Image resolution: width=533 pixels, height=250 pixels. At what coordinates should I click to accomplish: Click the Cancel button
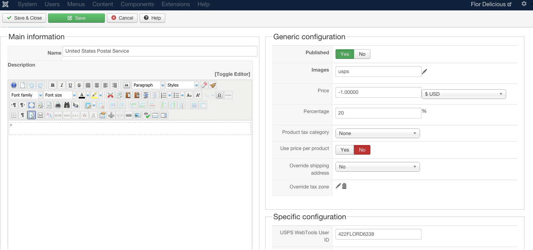point(122,18)
